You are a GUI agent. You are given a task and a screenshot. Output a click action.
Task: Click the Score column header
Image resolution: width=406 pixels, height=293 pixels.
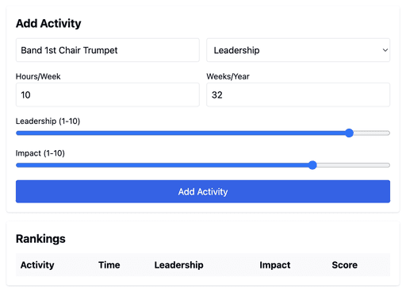coord(345,265)
